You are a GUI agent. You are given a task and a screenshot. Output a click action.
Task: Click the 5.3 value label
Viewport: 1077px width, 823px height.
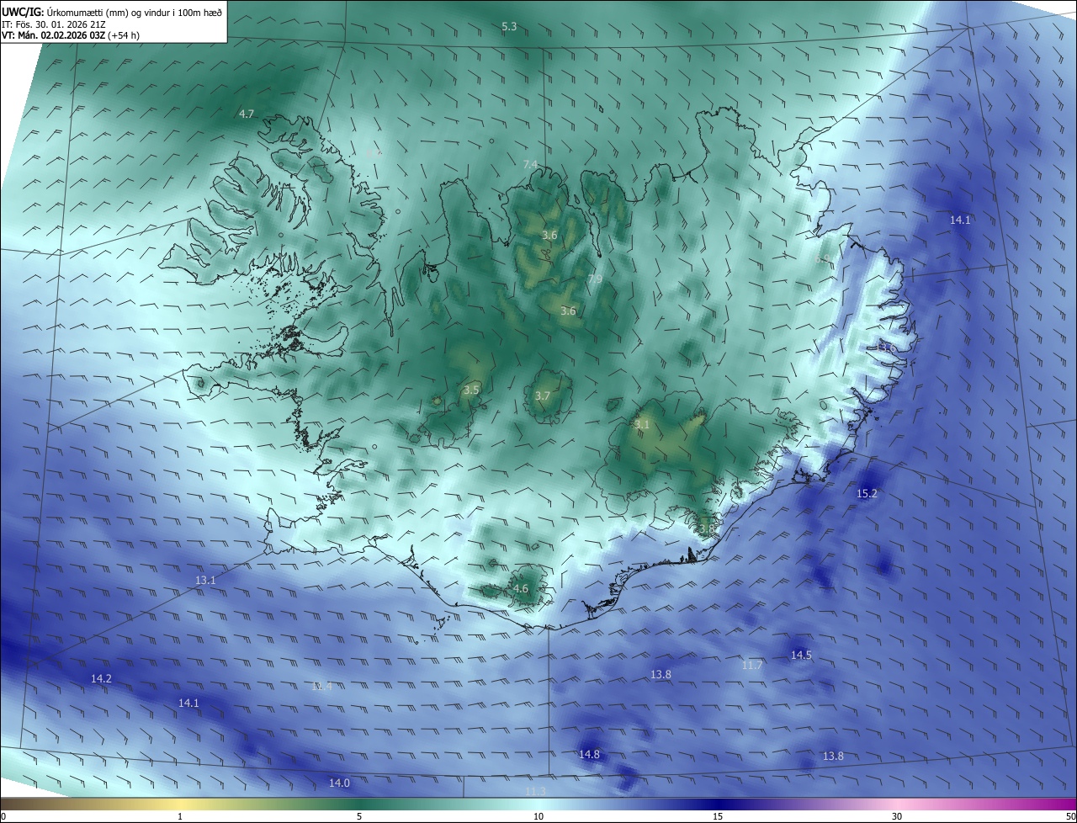click(x=509, y=27)
